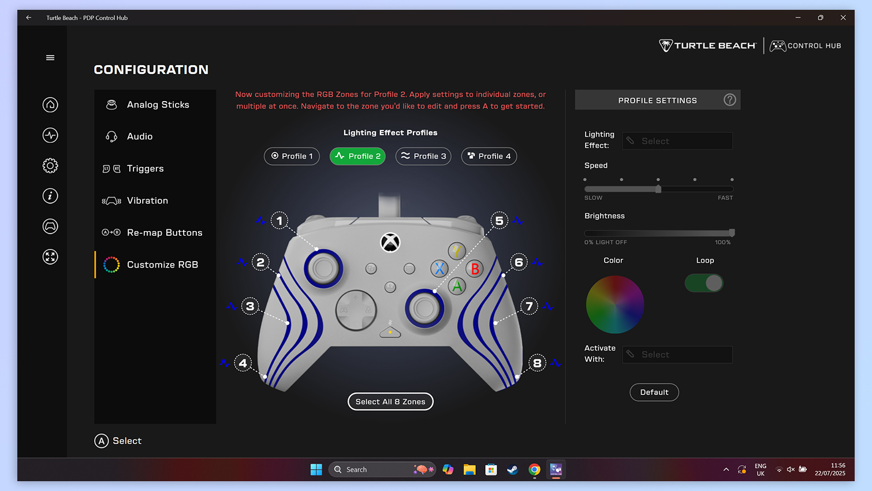
Task: Select the controller icon in sidebar
Action: coord(50,226)
